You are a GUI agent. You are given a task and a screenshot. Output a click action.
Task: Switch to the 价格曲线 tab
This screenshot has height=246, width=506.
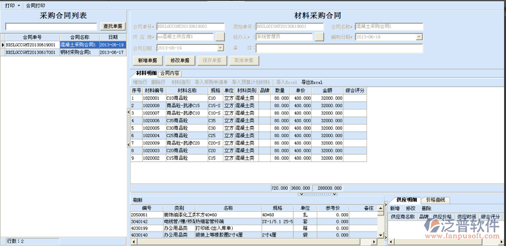[435, 200]
